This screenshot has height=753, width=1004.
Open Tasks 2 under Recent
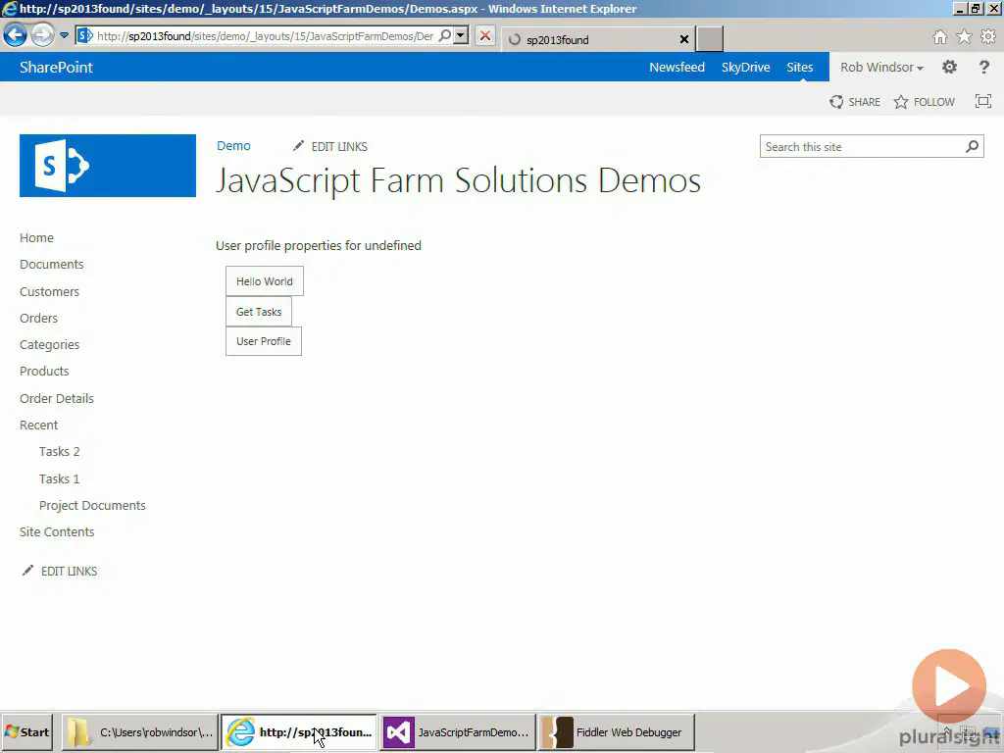(x=60, y=452)
